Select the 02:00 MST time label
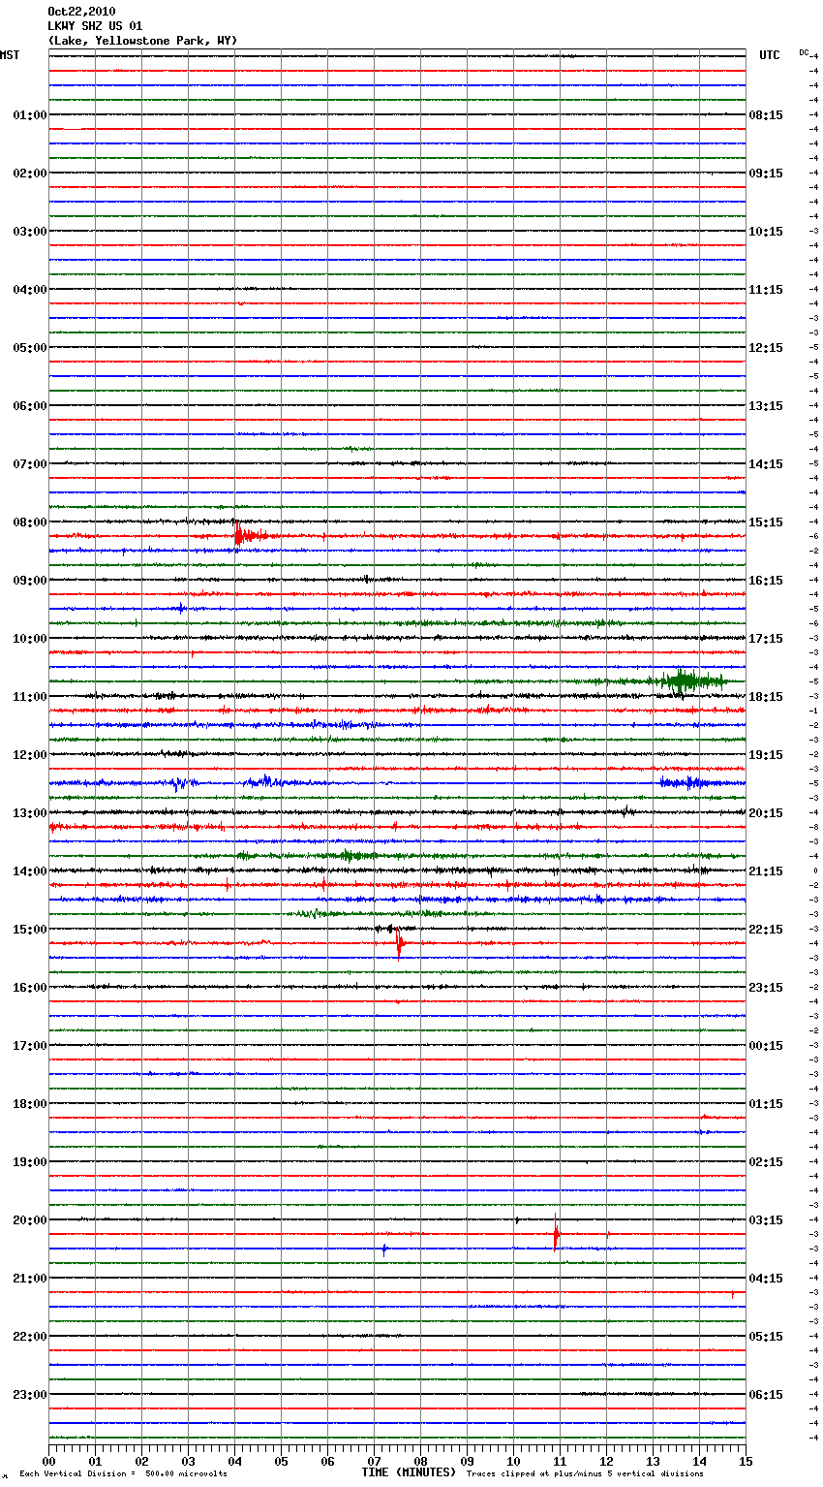The width and height of the screenshot is (823, 1487). (x=29, y=174)
